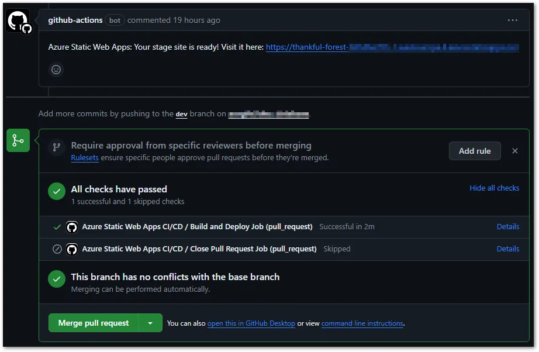The image size is (539, 352).
Task: Click the bot label badge
Action: (x=115, y=20)
